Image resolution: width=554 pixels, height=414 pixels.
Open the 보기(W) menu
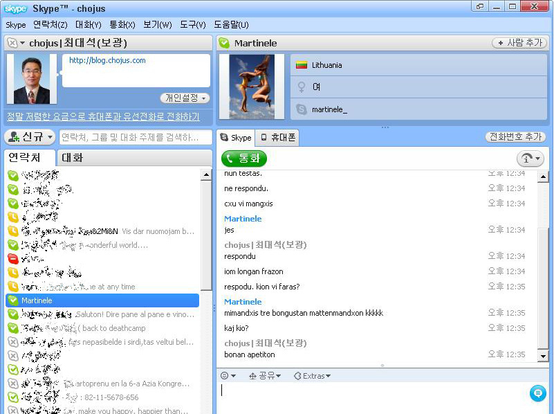tap(158, 25)
